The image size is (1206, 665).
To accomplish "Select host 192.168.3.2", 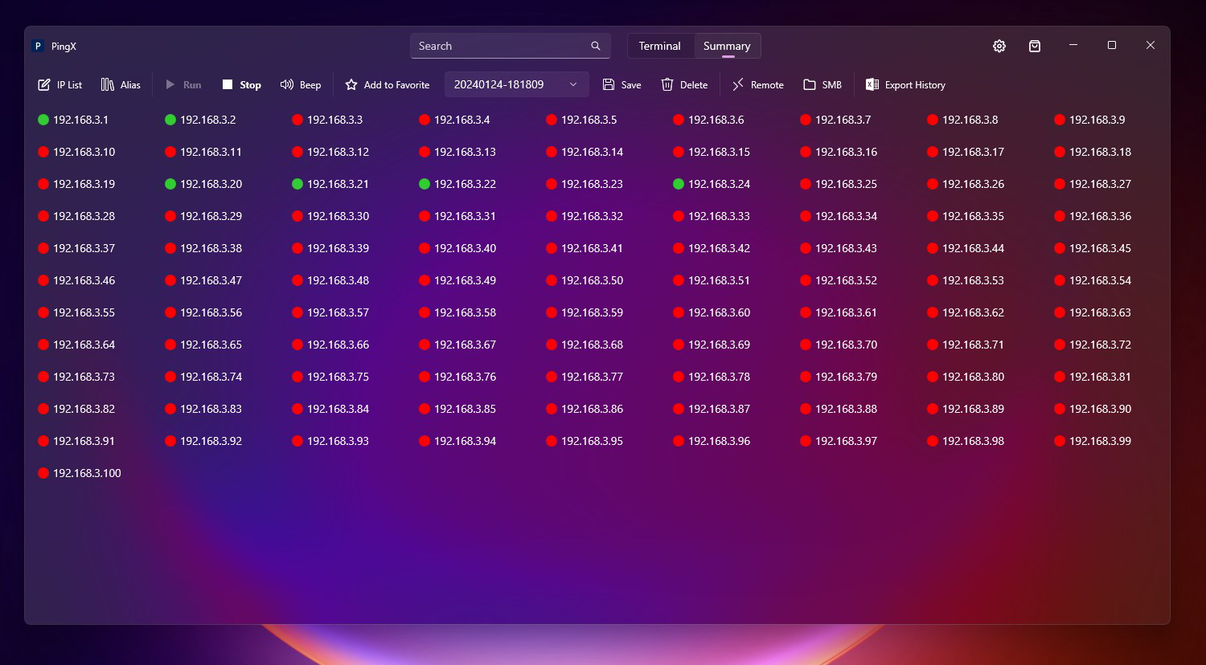I will (200, 120).
